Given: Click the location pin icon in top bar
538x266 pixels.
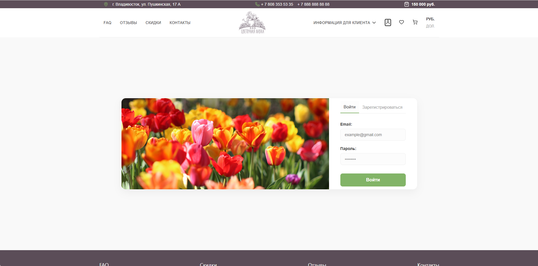Looking at the screenshot, I should point(106,4).
